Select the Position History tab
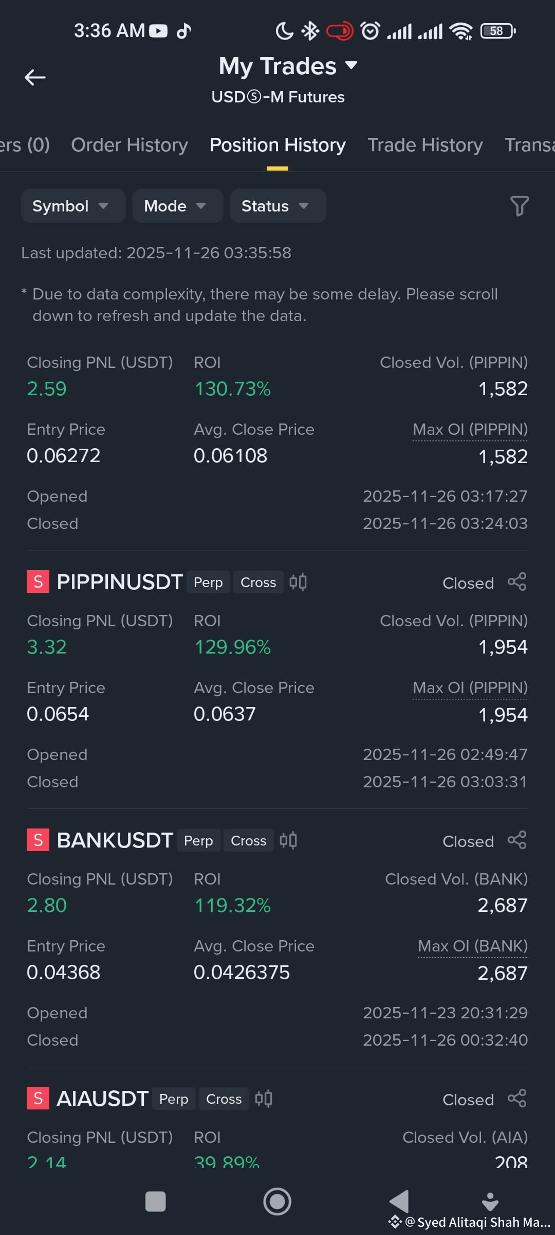Image resolution: width=555 pixels, height=1235 pixels. point(277,145)
